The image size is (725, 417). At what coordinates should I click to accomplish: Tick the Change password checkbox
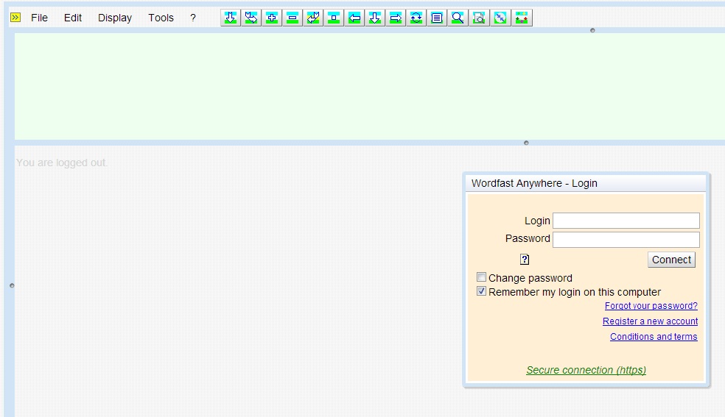click(481, 277)
